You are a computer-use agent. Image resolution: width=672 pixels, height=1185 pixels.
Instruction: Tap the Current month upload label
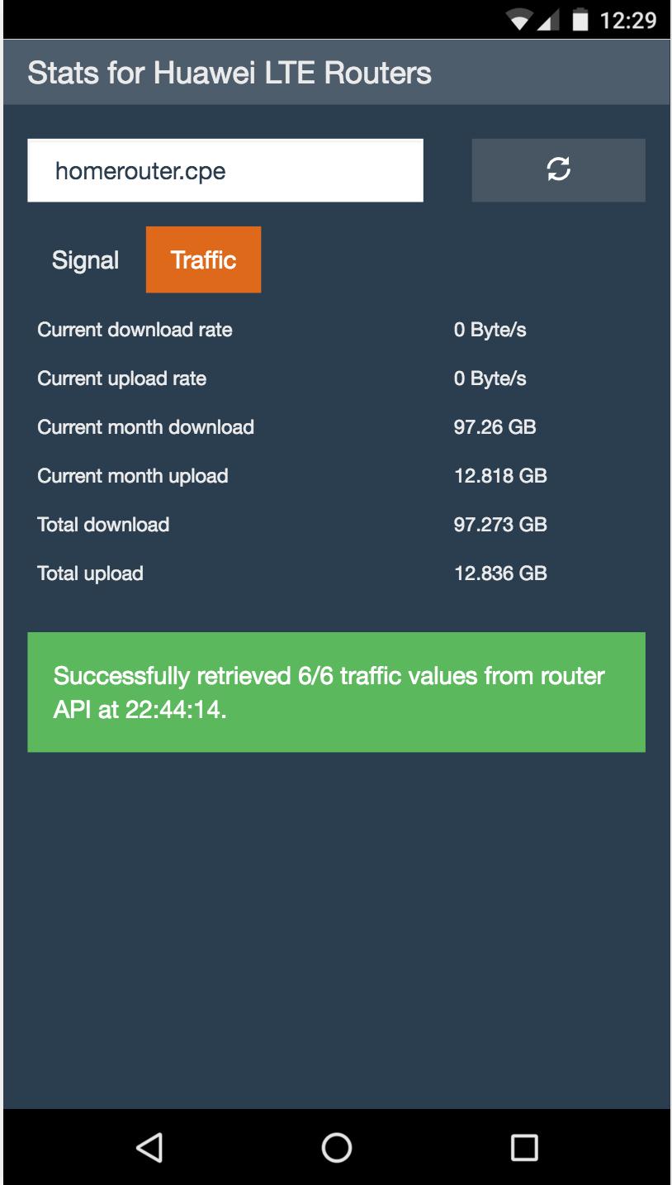132,476
